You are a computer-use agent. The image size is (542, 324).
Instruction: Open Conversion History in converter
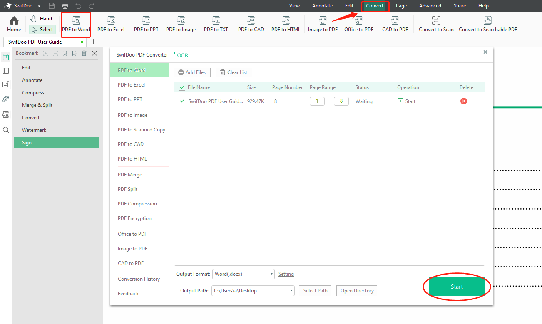pos(139,279)
